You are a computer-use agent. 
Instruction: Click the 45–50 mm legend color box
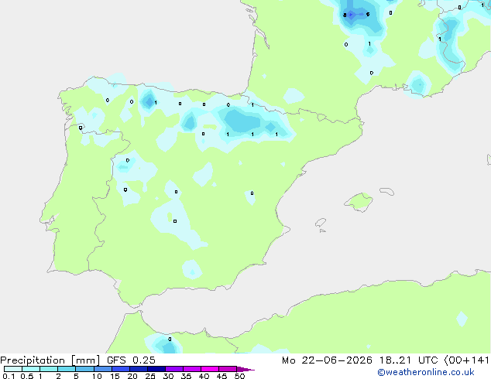[x=228, y=369]
